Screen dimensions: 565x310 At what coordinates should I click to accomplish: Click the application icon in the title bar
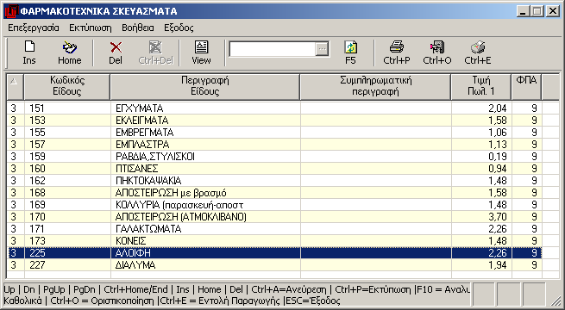tap(11, 11)
